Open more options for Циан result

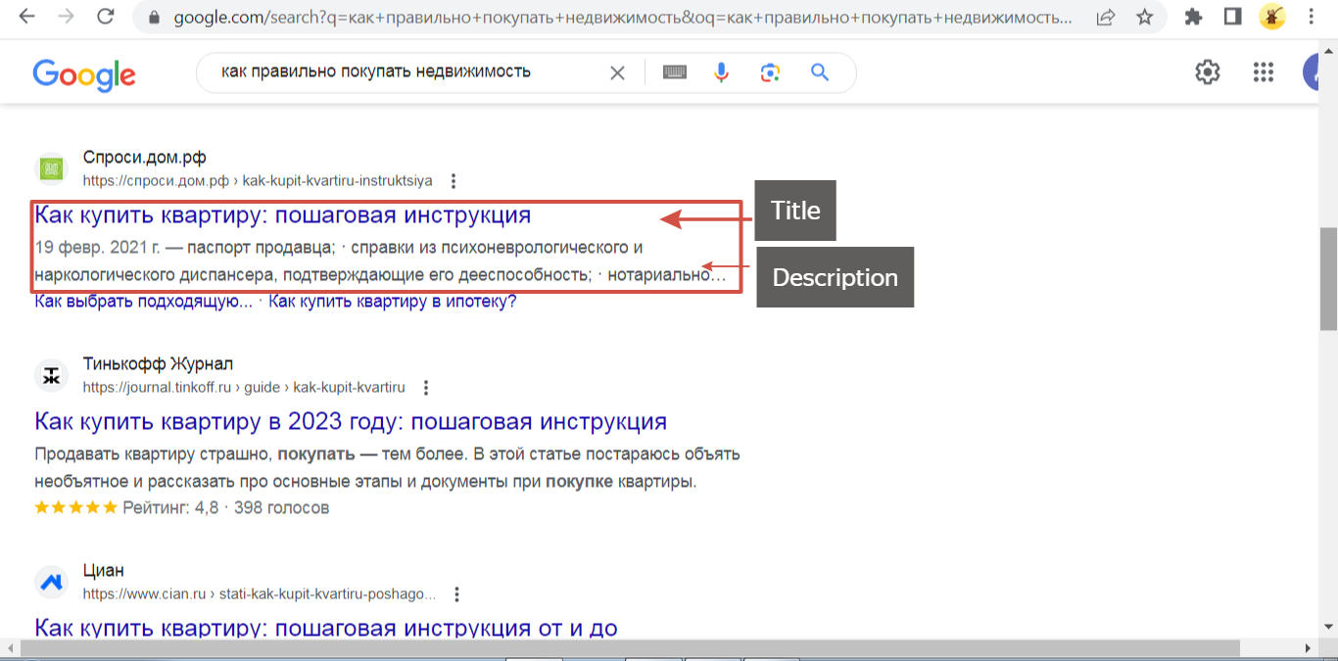[x=456, y=594]
